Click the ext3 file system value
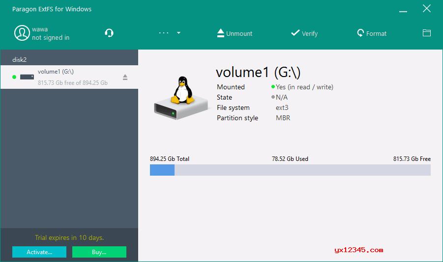Screen dimensions: 443x262 click(x=282, y=108)
